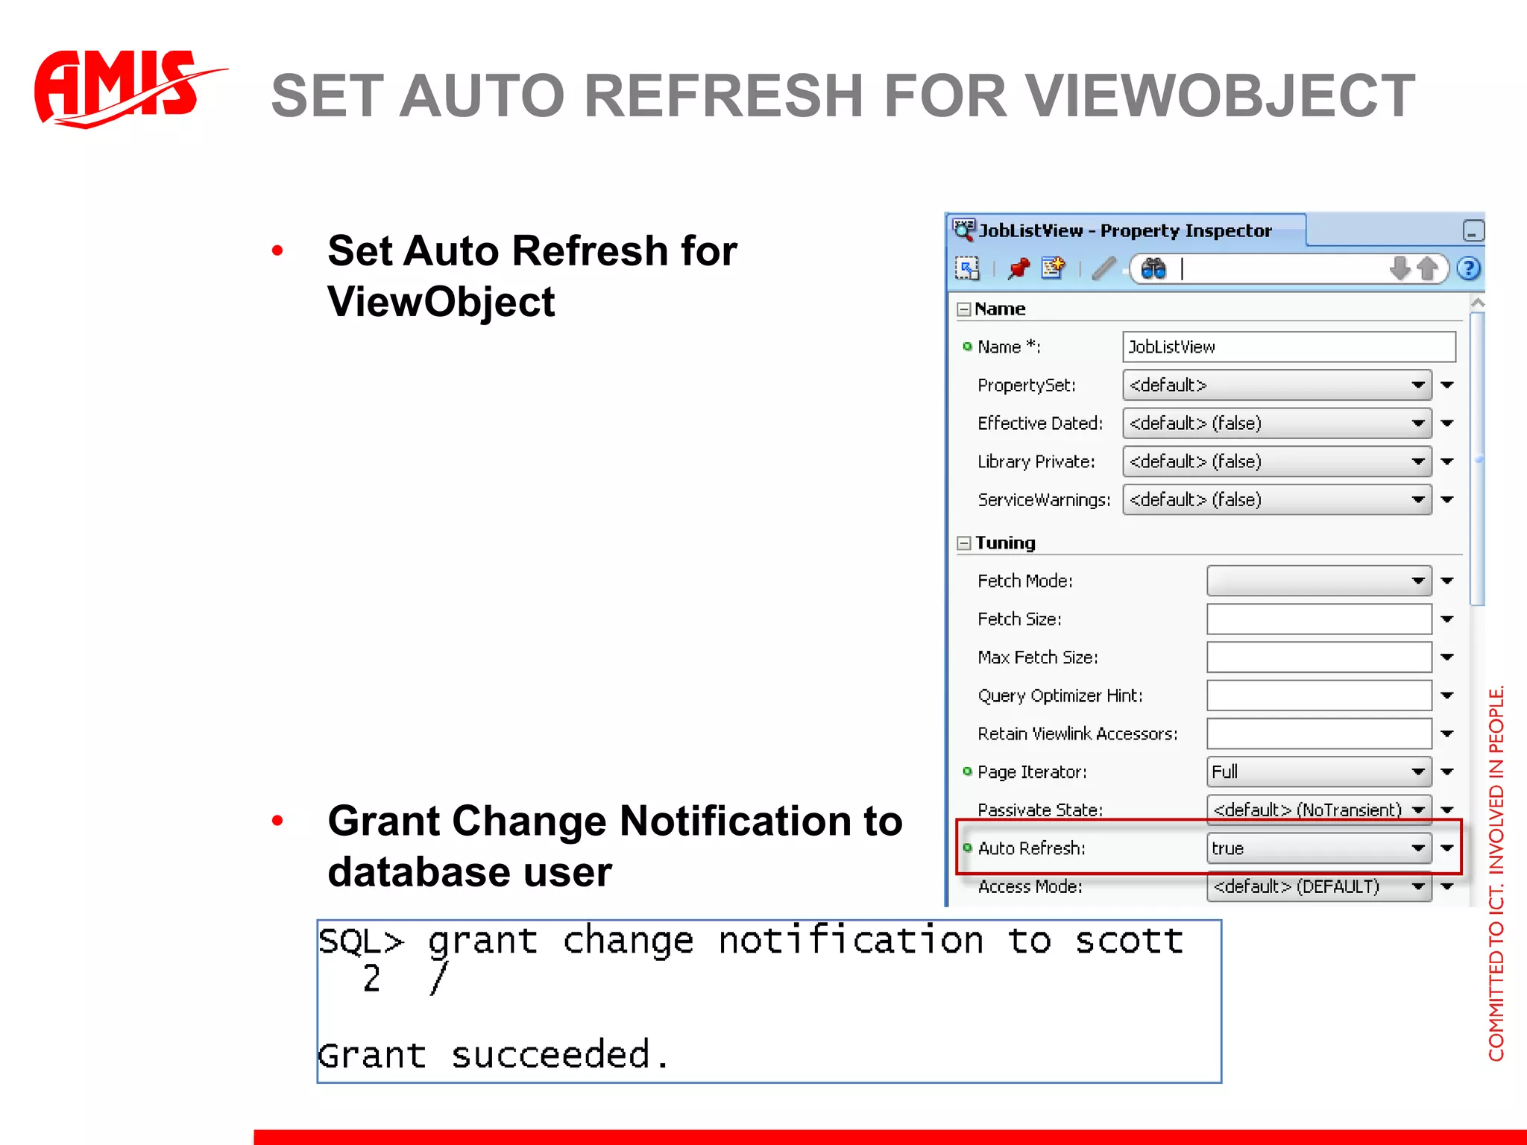This screenshot has width=1527, height=1145.
Task: Open the Passivate State dropdown
Action: click(x=1320, y=810)
